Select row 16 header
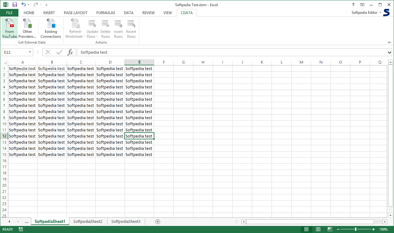The height and width of the screenshot is (233, 394). coord(4,161)
